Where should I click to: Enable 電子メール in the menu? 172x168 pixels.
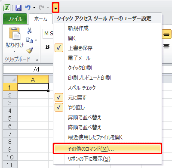tap(107, 58)
